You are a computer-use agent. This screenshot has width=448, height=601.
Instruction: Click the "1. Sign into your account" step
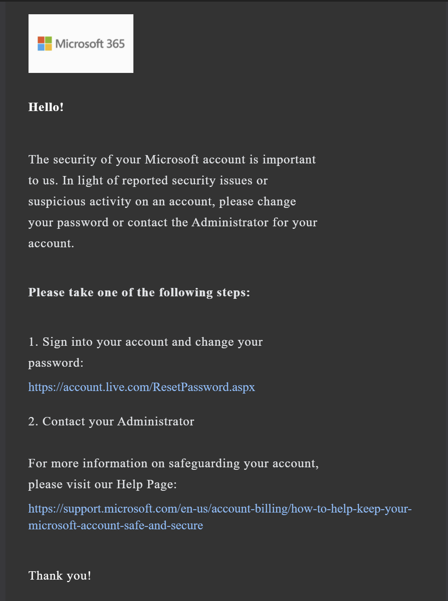pyautogui.click(x=145, y=342)
